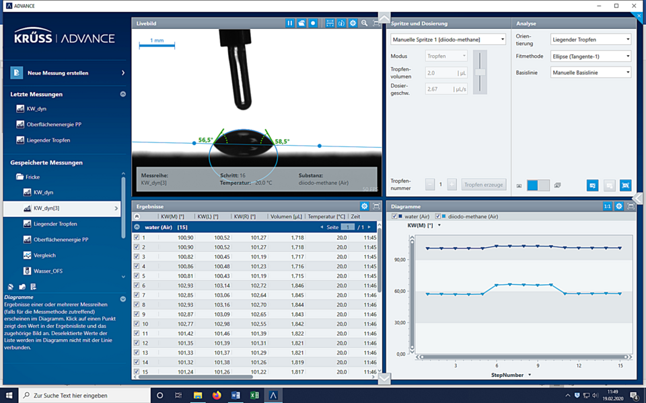
Task: Adjust the vertical dosing slider
Action: (x=480, y=72)
